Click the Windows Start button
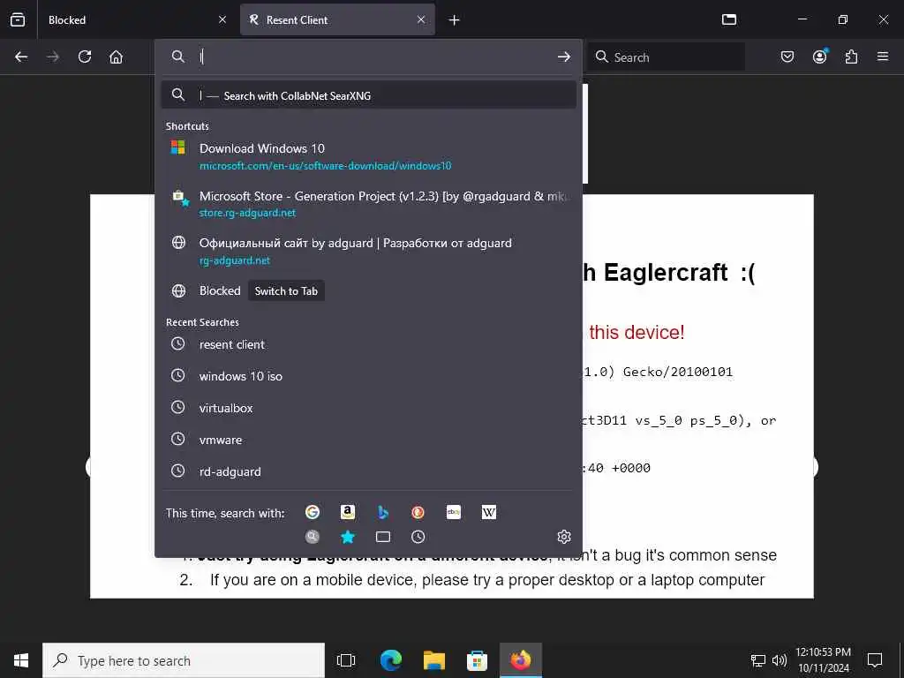Viewport: 904px width, 678px height. (x=21, y=660)
